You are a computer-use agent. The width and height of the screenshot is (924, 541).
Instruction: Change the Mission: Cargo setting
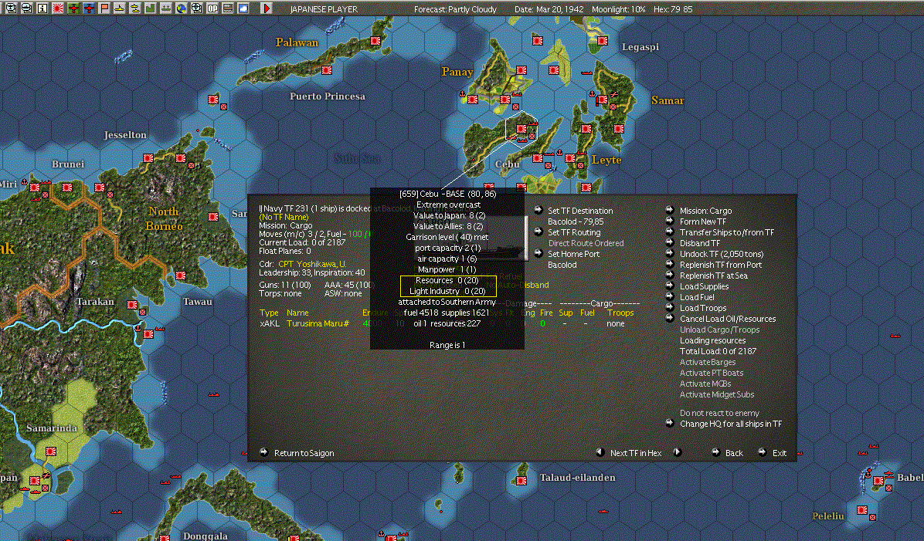(x=705, y=211)
